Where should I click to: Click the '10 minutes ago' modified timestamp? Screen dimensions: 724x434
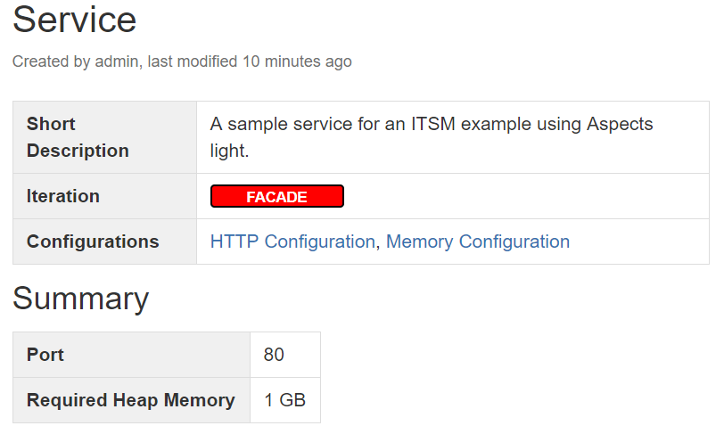click(297, 61)
